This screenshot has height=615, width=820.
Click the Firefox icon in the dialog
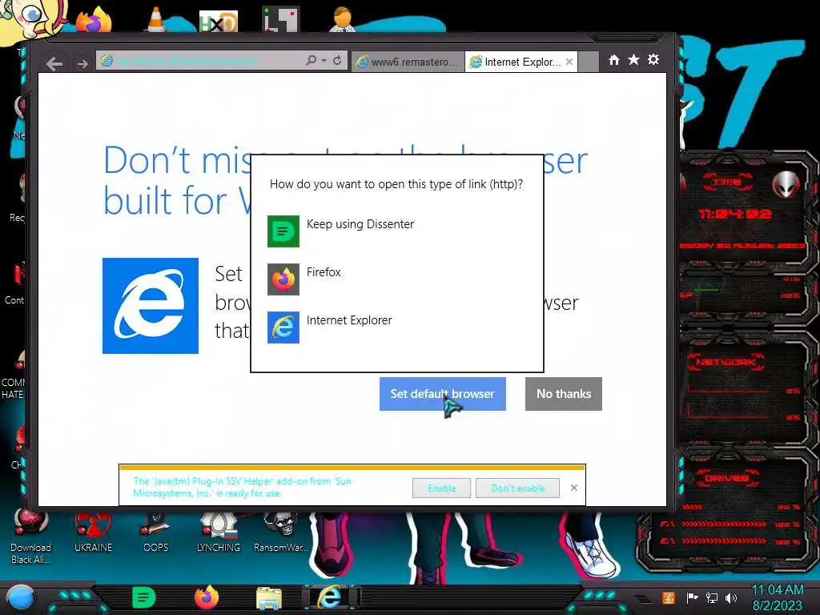point(283,279)
